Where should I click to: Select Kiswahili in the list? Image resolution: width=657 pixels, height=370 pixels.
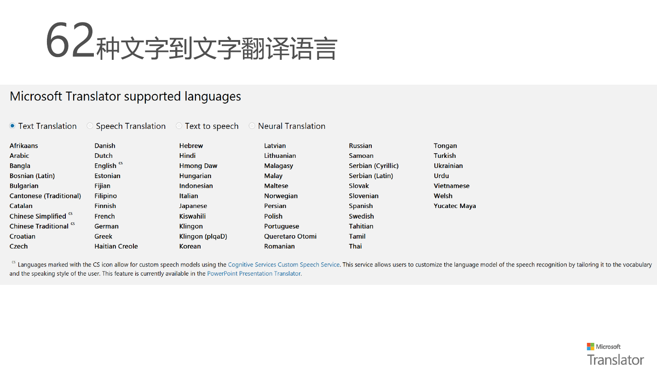(193, 216)
